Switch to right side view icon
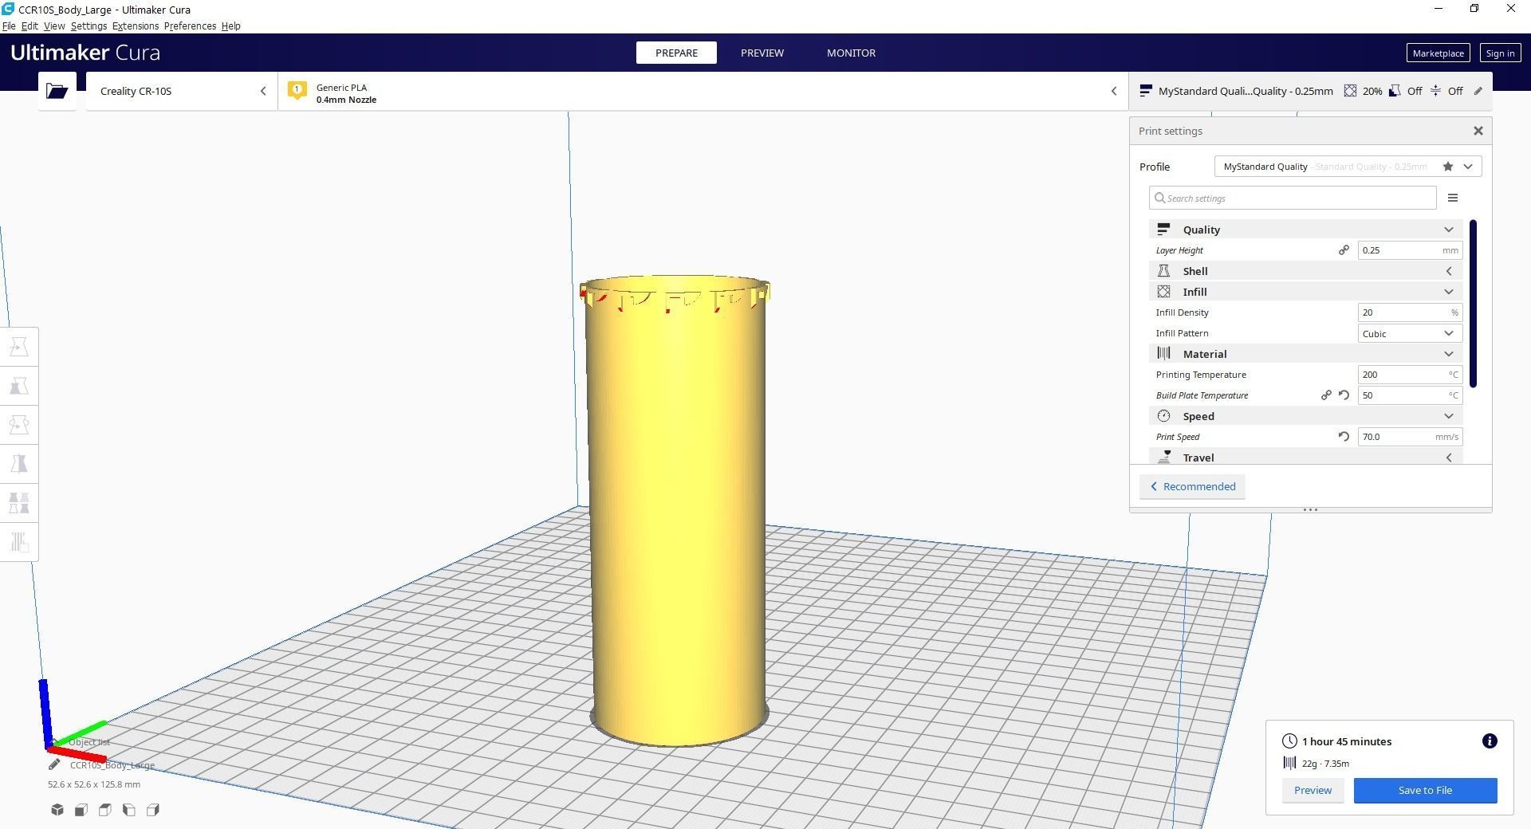 point(153,810)
